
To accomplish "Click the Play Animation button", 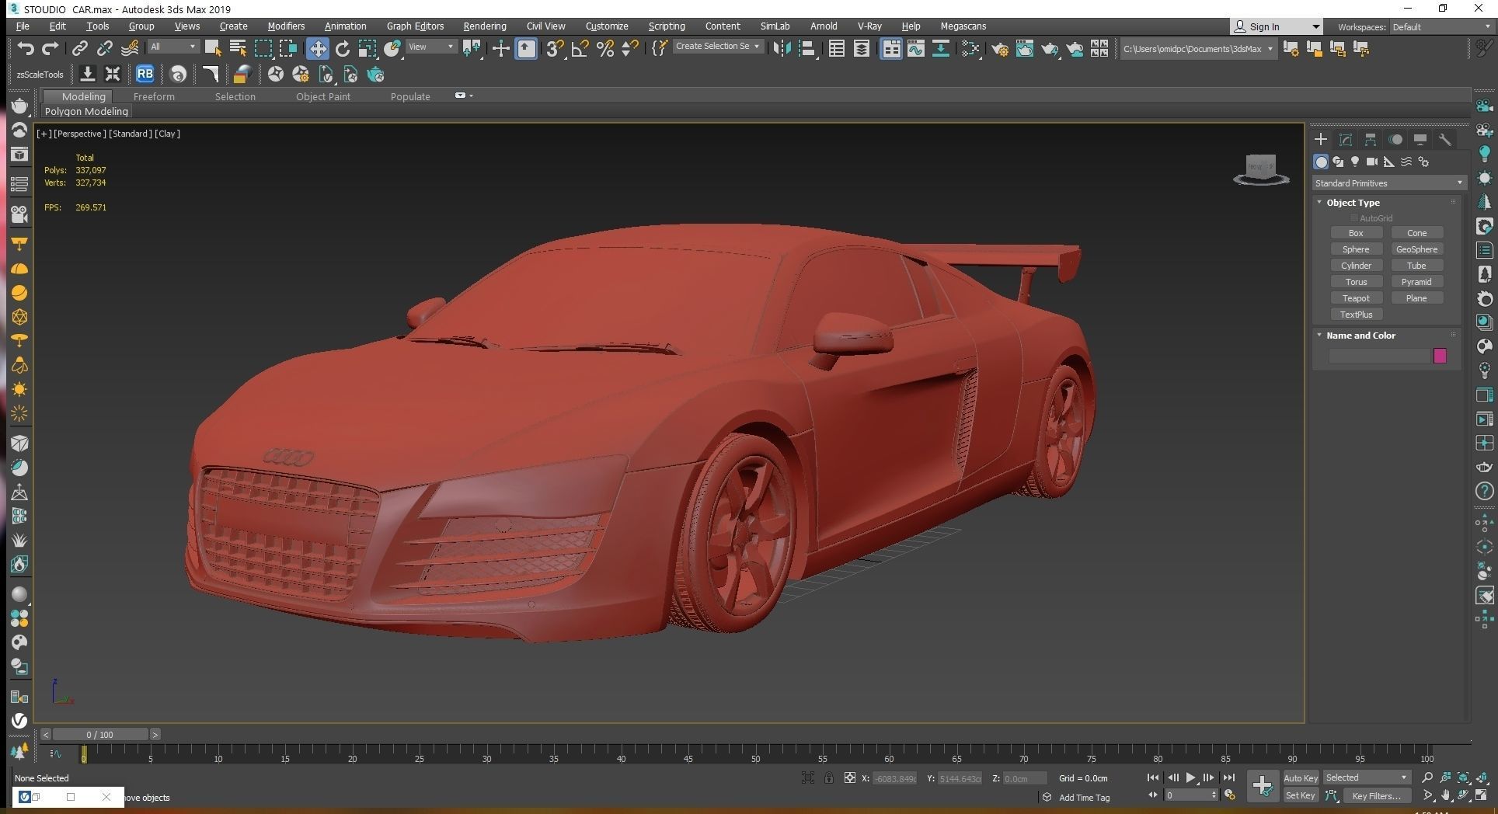I will pyautogui.click(x=1190, y=777).
